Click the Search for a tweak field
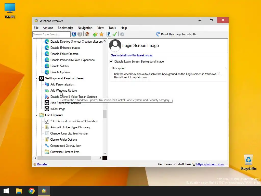This screenshot has height=196, width=261. point(51,34)
